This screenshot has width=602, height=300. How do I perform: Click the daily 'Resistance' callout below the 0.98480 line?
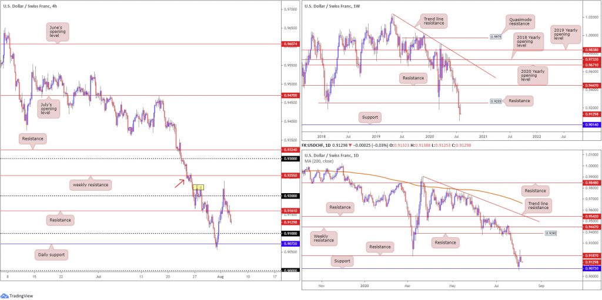point(536,191)
